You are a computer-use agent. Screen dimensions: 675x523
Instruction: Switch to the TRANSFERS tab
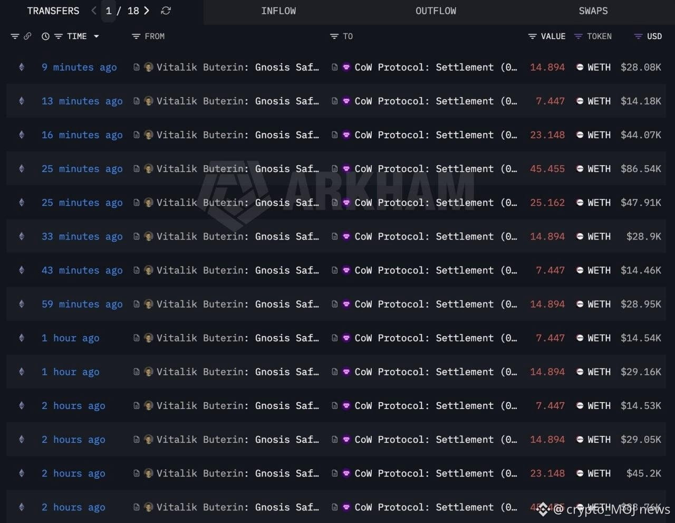[x=53, y=11]
